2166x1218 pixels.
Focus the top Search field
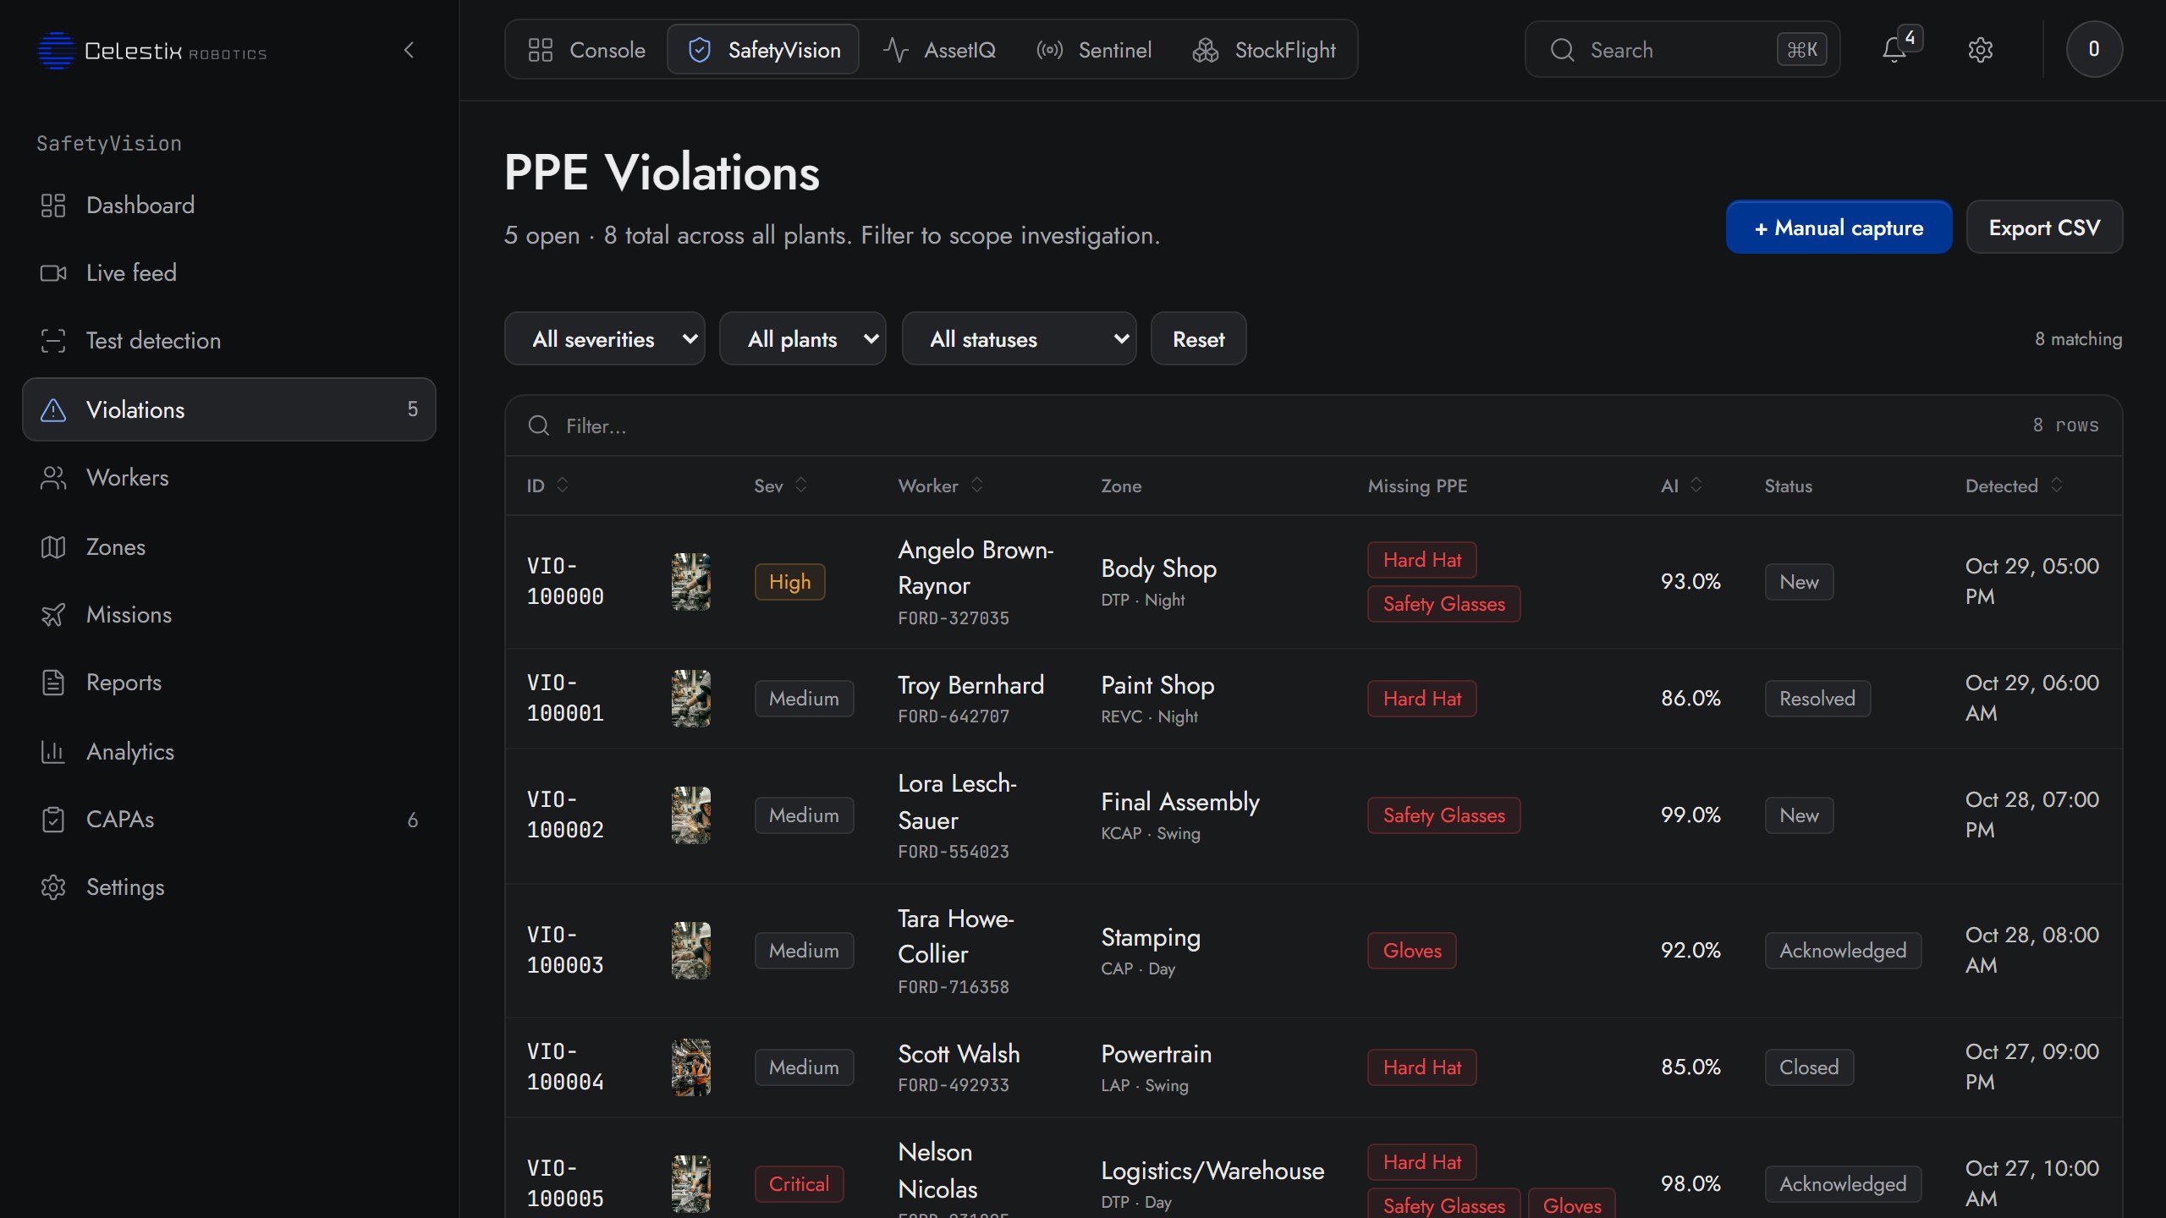click(1682, 50)
